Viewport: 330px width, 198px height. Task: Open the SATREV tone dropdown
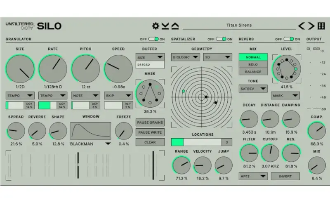(253, 88)
